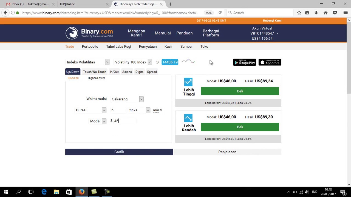Click the site info icon in the address bar
The height and width of the screenshot is (197, 351).
[13, 13]
